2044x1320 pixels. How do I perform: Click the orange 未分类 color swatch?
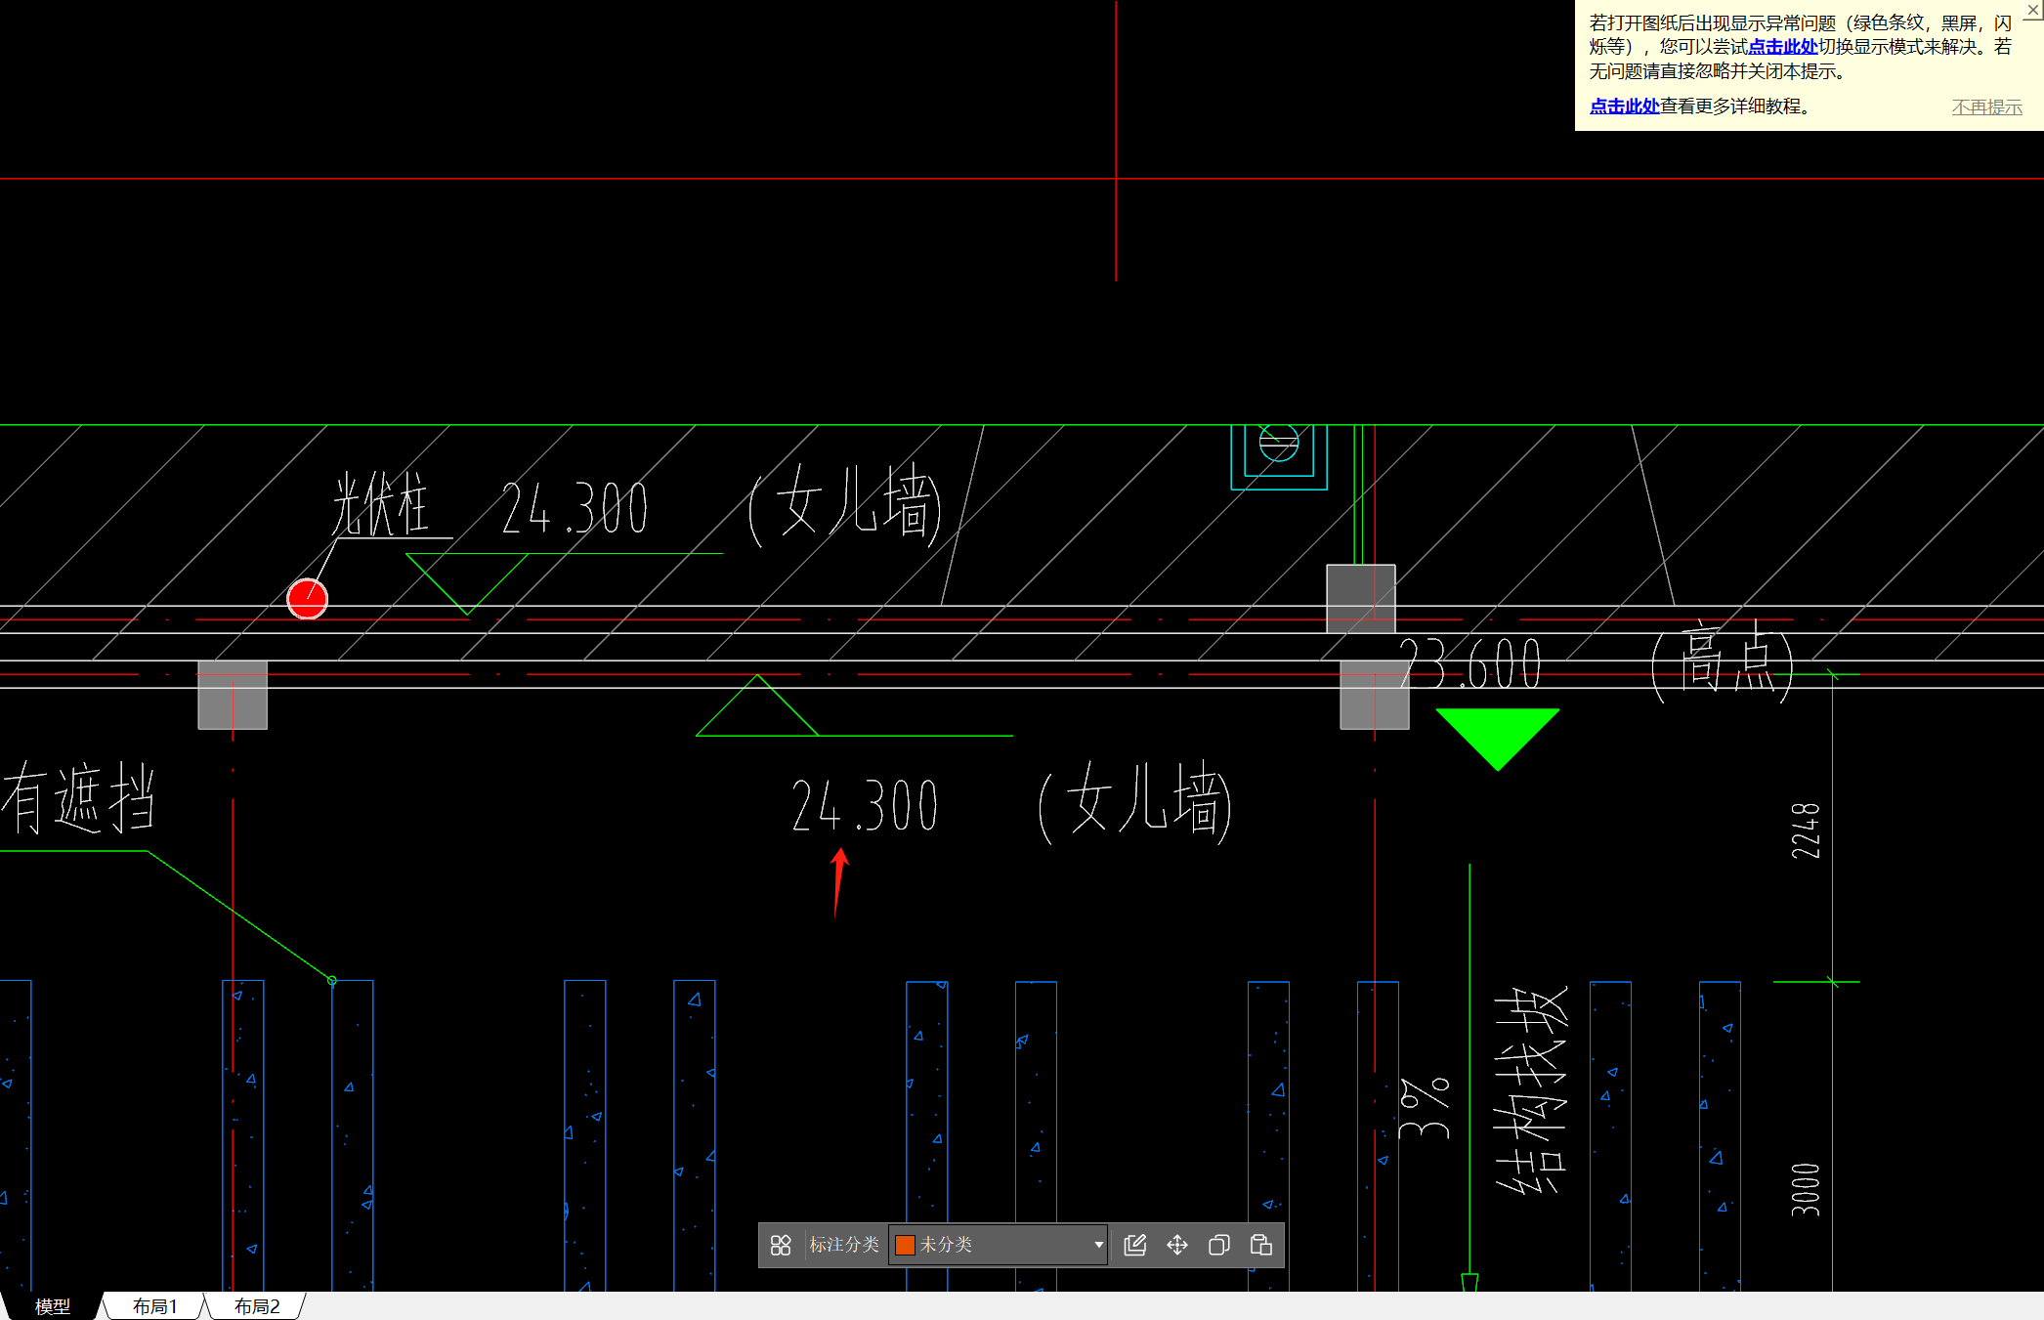pyautogui.click(x=905, y=1245)
